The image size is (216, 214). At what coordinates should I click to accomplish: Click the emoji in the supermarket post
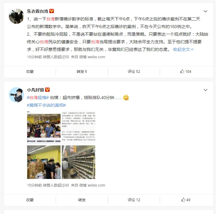click(x=126, y=98)
